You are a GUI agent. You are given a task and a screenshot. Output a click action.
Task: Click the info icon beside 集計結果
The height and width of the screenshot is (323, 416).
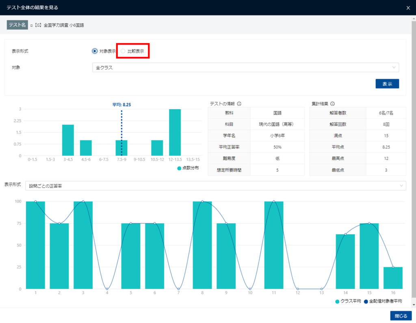tap(332, 103)
